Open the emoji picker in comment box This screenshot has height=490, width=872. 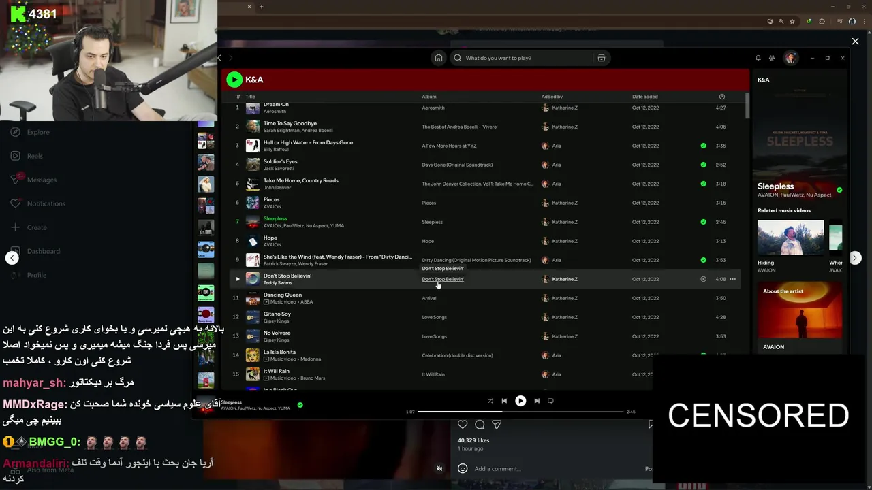[x=463, y=468]
